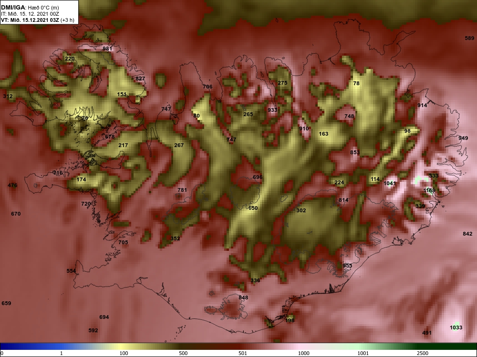Click the map value 174

[x=81, y=180]
